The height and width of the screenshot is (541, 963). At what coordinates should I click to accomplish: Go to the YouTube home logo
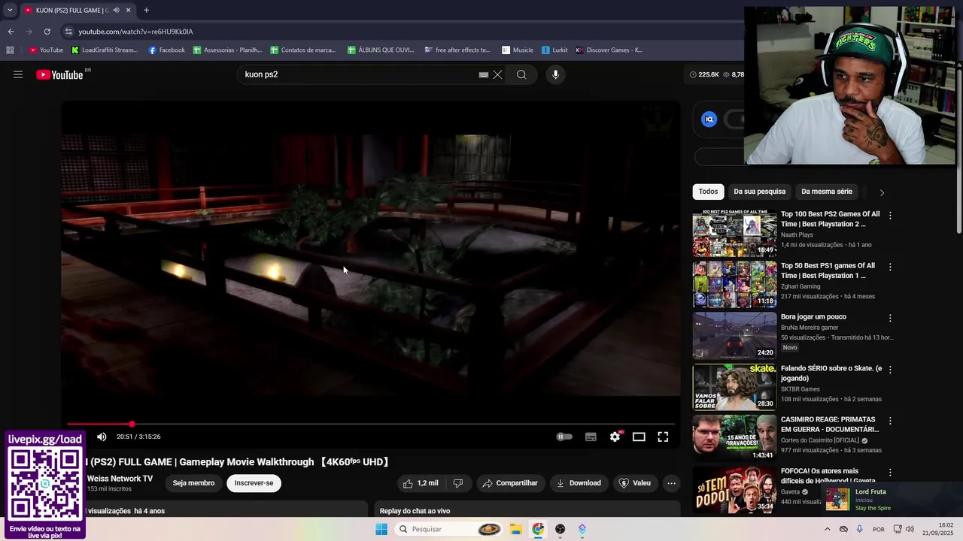pyautogui.click(x=59, y=74)
